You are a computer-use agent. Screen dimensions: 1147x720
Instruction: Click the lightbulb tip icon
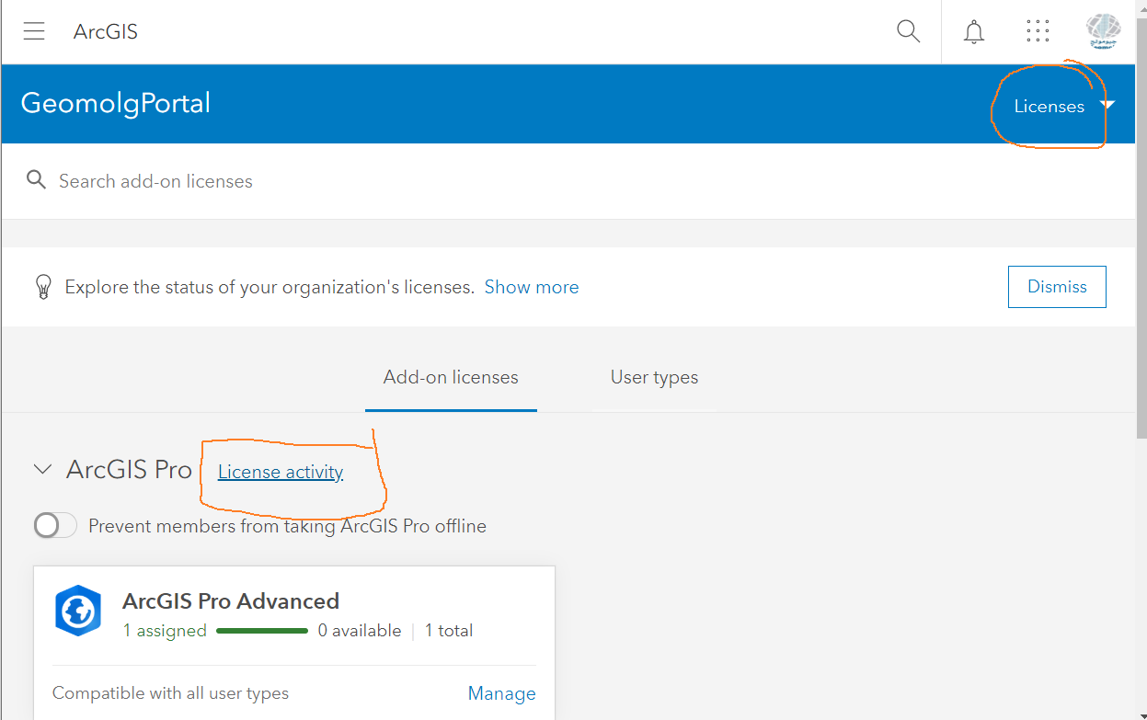tap(42, 287)
